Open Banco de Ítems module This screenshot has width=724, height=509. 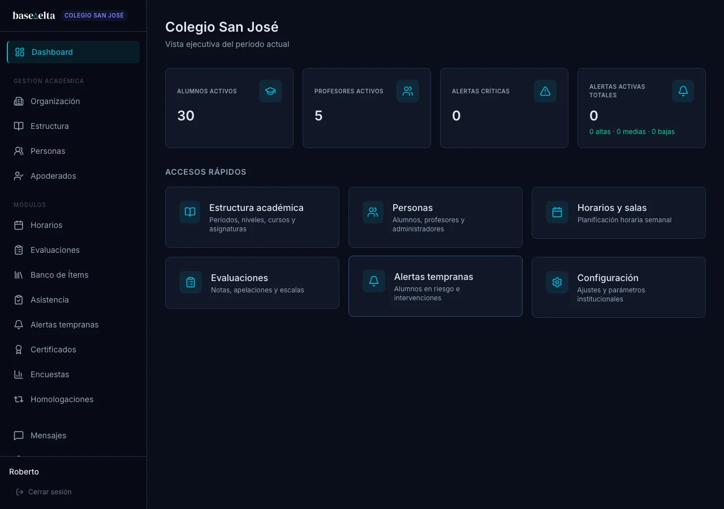74,275
